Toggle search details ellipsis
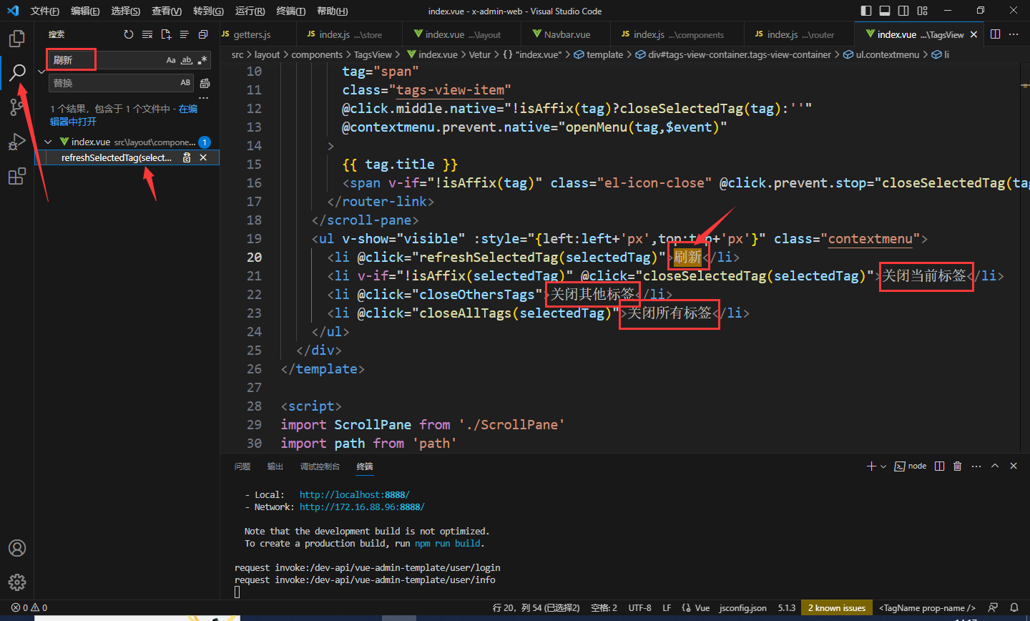 [x=204, y=99]
